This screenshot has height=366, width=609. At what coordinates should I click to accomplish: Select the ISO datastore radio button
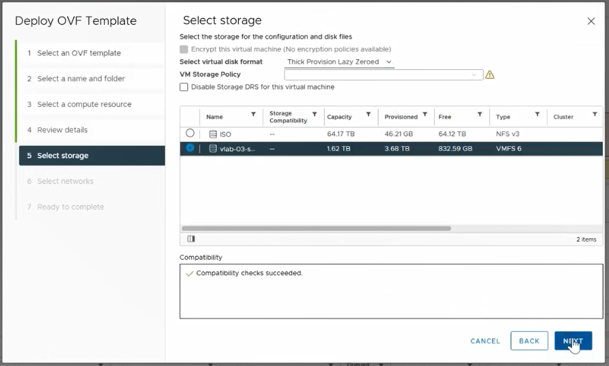[x=190, y=133]
